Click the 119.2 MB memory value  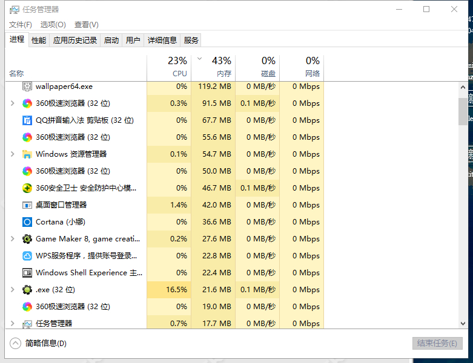(214, 87)
